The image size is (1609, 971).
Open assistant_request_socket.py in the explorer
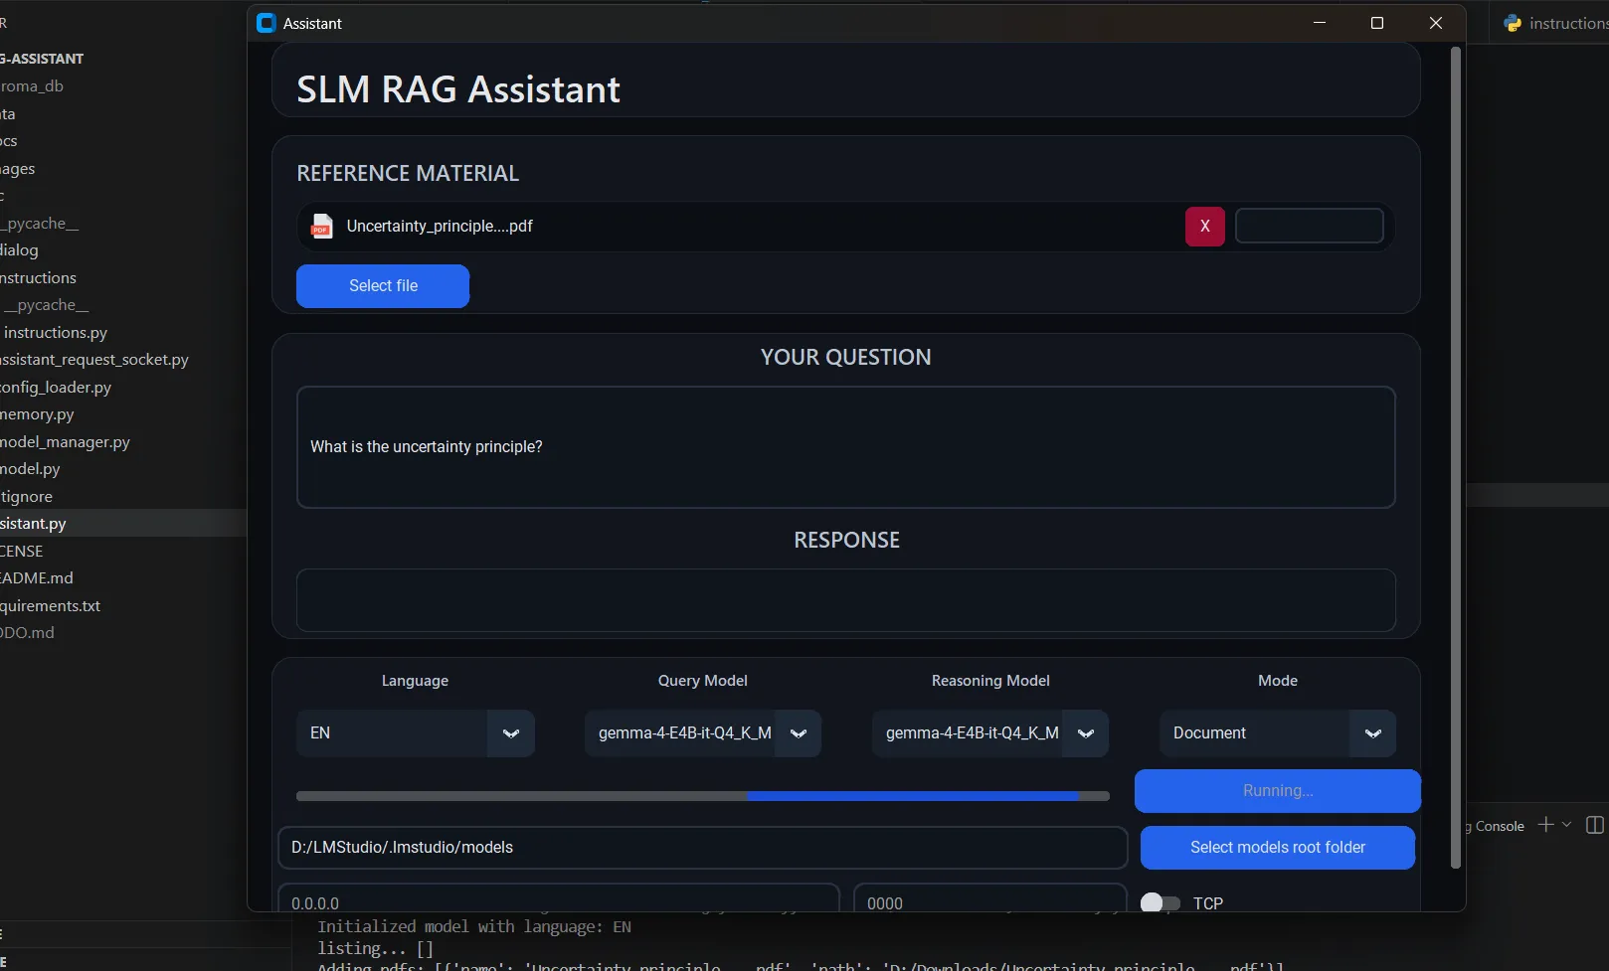[x=94, y=360]
